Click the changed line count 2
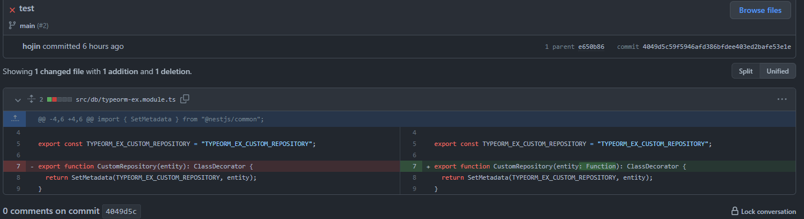Viewport: 804px width, 219px height. point(42,99)
